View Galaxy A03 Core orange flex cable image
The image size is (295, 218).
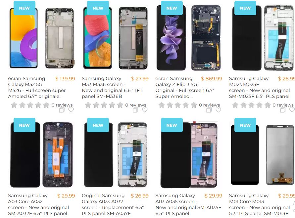(58, 154)
